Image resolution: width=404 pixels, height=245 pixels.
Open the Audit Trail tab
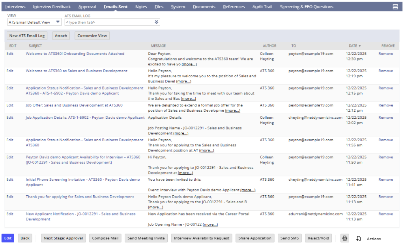coord(262,7)
